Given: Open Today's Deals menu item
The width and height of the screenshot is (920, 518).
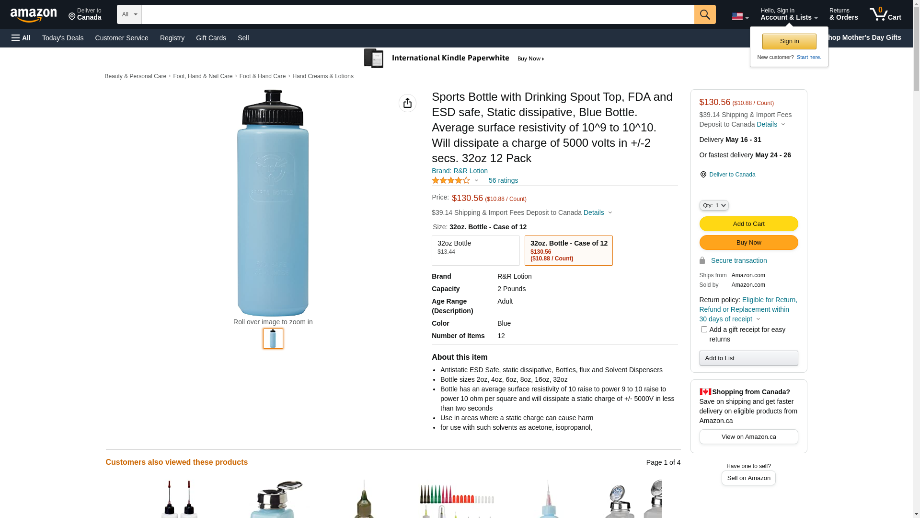Looking at the screenshot, I should [63, 38].
